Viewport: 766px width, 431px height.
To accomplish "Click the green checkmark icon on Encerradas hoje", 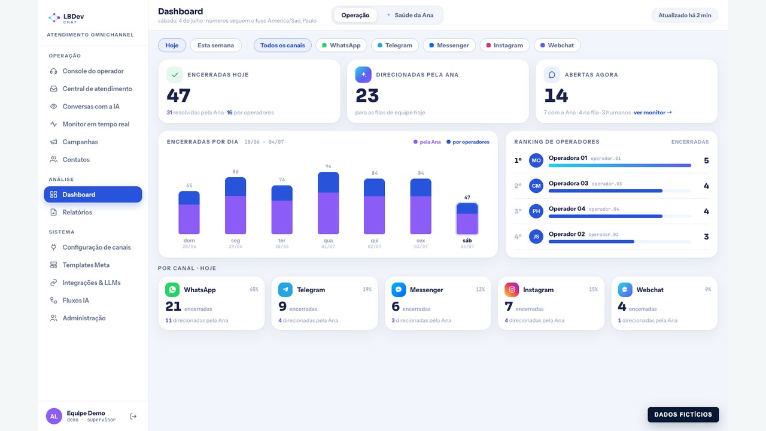I will point(175,75).
